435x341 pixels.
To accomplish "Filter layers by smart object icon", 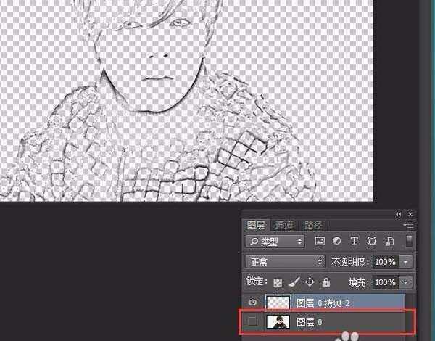I will pos(389,241).
